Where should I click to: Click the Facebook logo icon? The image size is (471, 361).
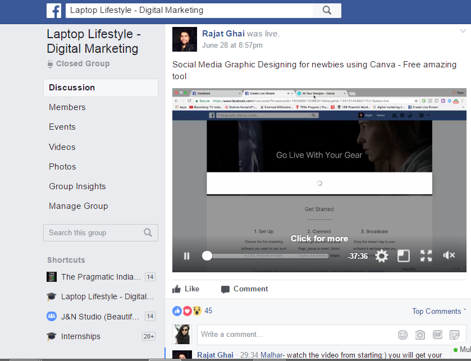[x=54, y=11]
